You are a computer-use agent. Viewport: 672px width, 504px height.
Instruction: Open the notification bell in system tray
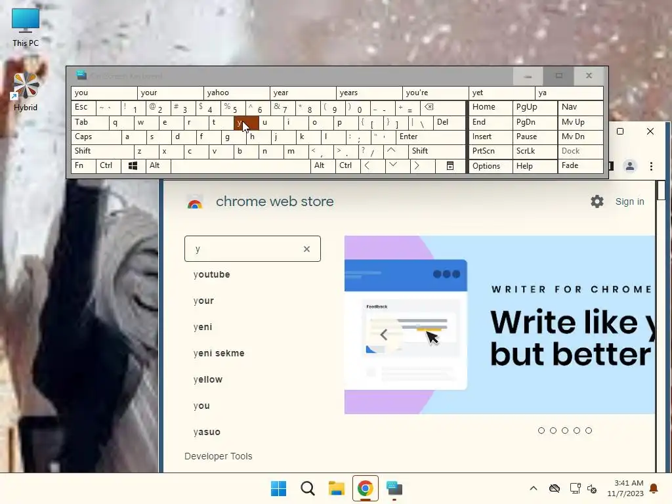(x=654, y=488)
